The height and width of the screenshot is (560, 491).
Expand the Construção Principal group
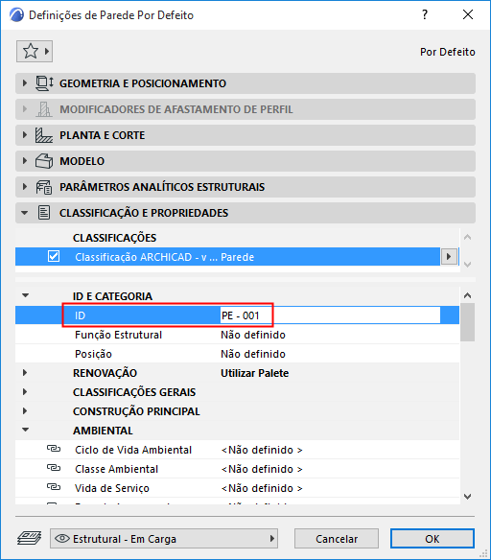25,411
